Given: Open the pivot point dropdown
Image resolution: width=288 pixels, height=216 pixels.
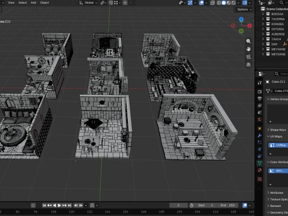Looking at the screenshot, I should (x=103, y=3).
